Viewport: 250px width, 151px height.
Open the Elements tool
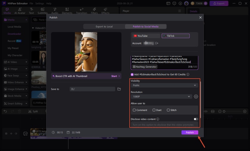[x=67, y=11]
